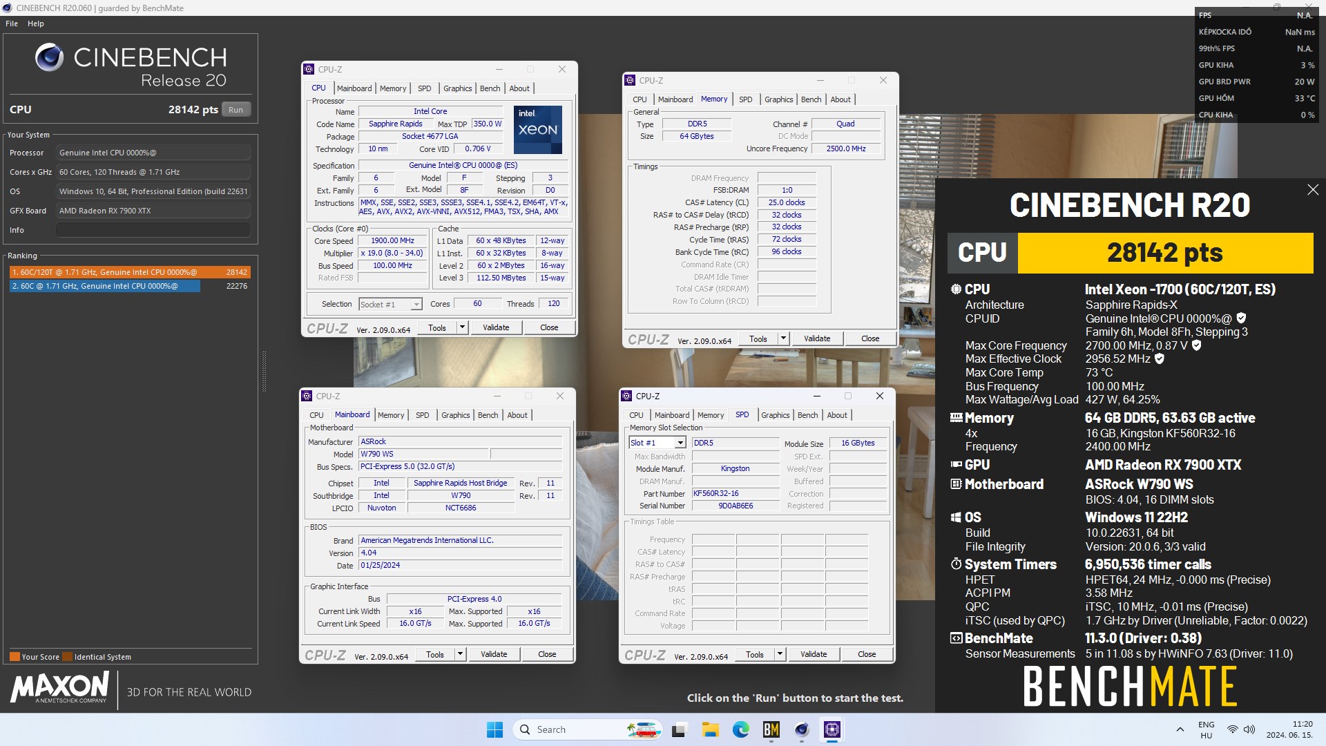This screenshot has width=1326, height=746.
Task: Click CPU-Z title icon in top-right Memory window
Action: [630, 81]
